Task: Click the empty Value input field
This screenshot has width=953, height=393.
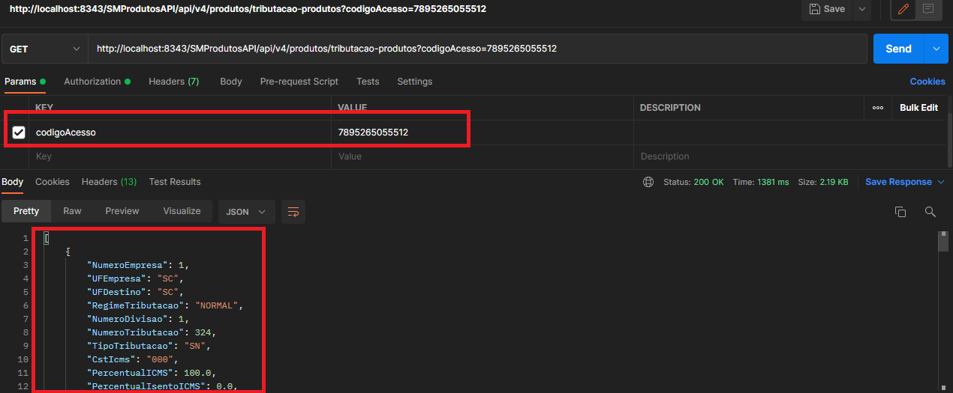Action: coord(483,156)
